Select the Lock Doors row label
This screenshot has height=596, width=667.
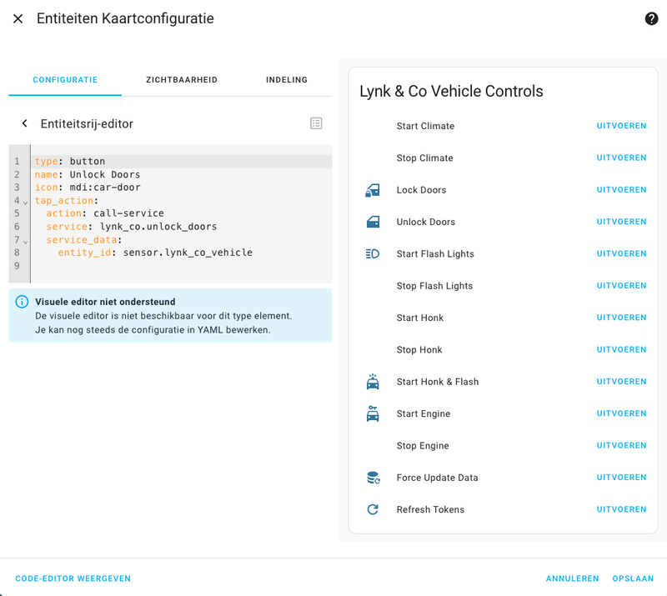[421, 190]
